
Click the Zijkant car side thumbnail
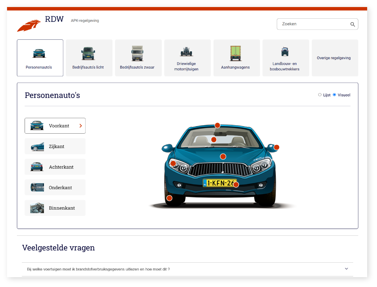tap(37, 147)
